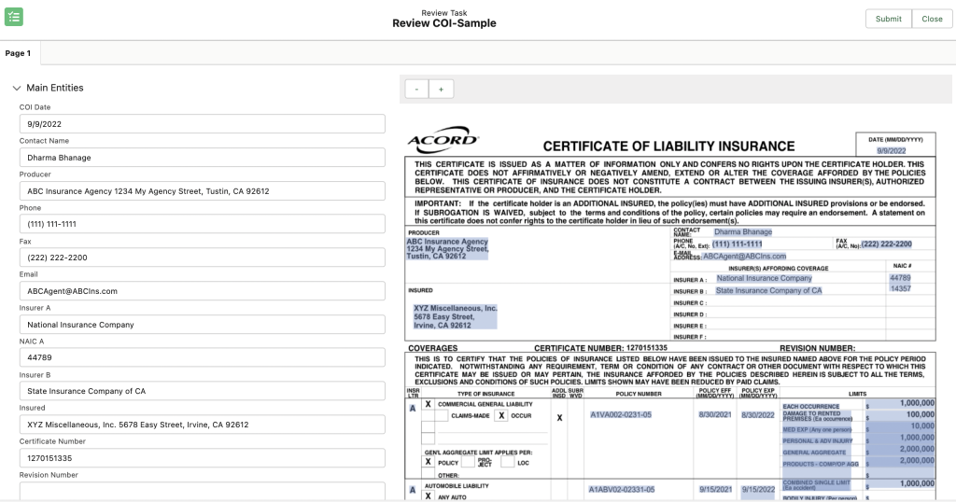
Task: Click the green task list icon
Action: 14,17
